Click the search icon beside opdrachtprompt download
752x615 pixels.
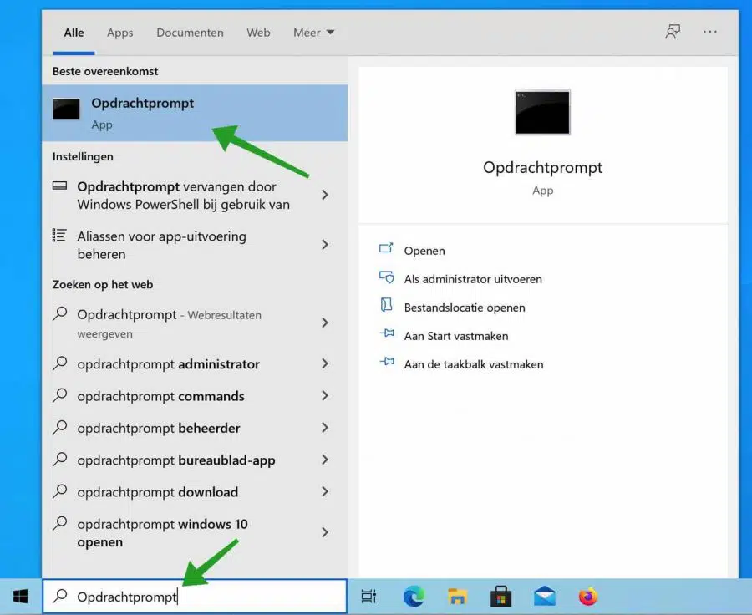point(60,490)
